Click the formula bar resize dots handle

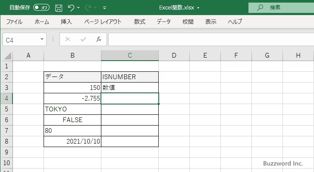coord(53,39)
